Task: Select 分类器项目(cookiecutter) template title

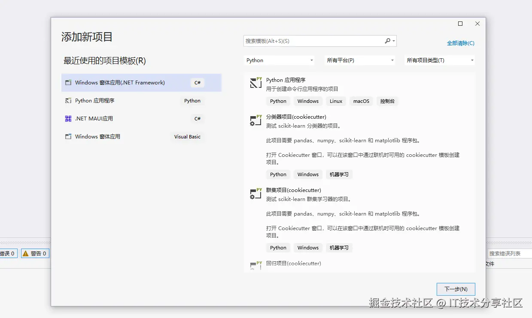Action: [x=296, y=117]
